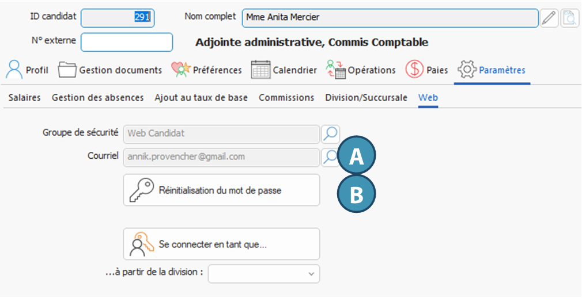The height and width of the screenshot is (298, 582).
Task: Open Gestion documents folder section
Action: (x=111, y=70)
